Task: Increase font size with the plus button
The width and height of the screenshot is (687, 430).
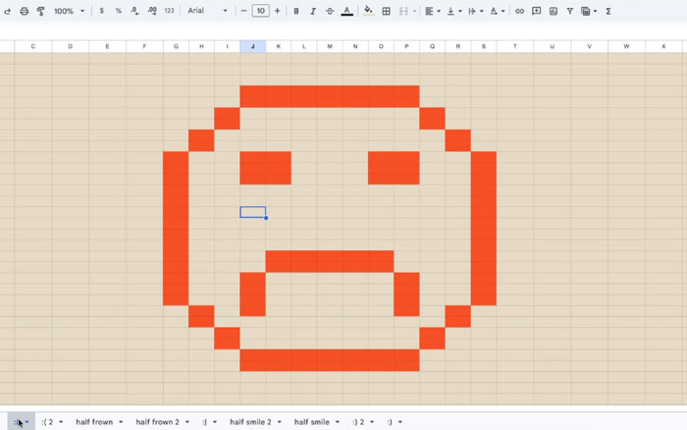Action: coord(278,11)
